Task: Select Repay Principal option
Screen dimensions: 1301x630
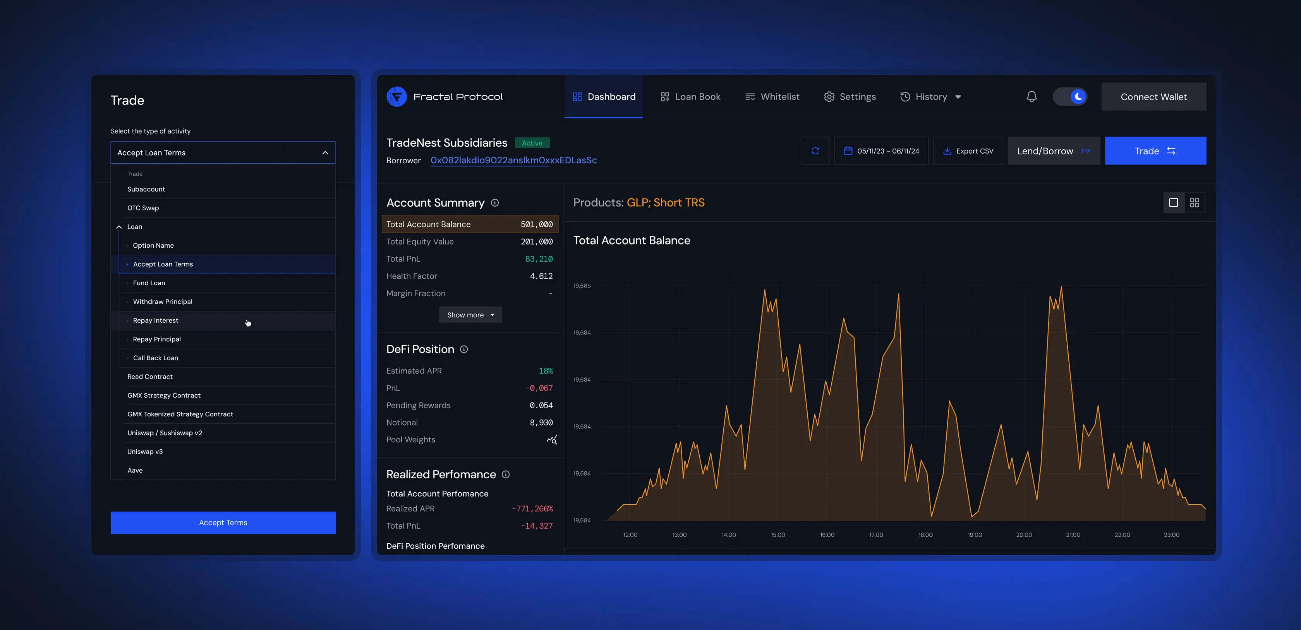Action: point(227,339)
